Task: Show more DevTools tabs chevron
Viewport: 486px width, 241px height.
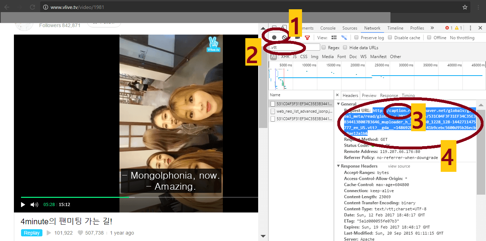Action: pos(432,28)
